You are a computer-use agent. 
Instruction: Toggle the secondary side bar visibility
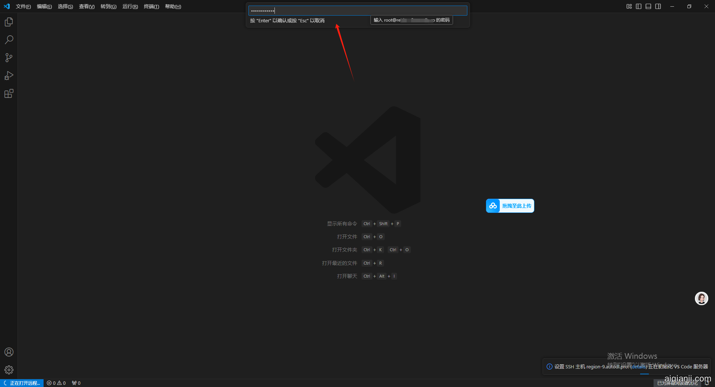pyautogui.click(x=658, y=6)
